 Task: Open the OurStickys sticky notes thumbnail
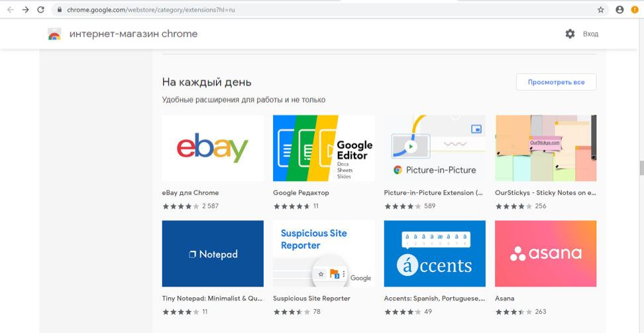point(545,148)
